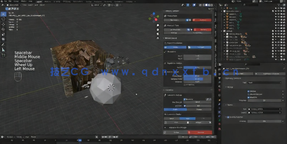
Task: Open the viewport Add menu
Action: tap(36, 5)
